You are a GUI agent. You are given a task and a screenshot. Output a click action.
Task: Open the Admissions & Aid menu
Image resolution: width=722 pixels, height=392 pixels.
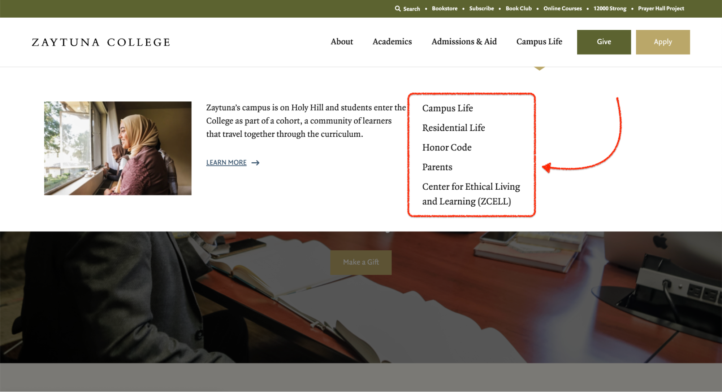tap(464, 41)
